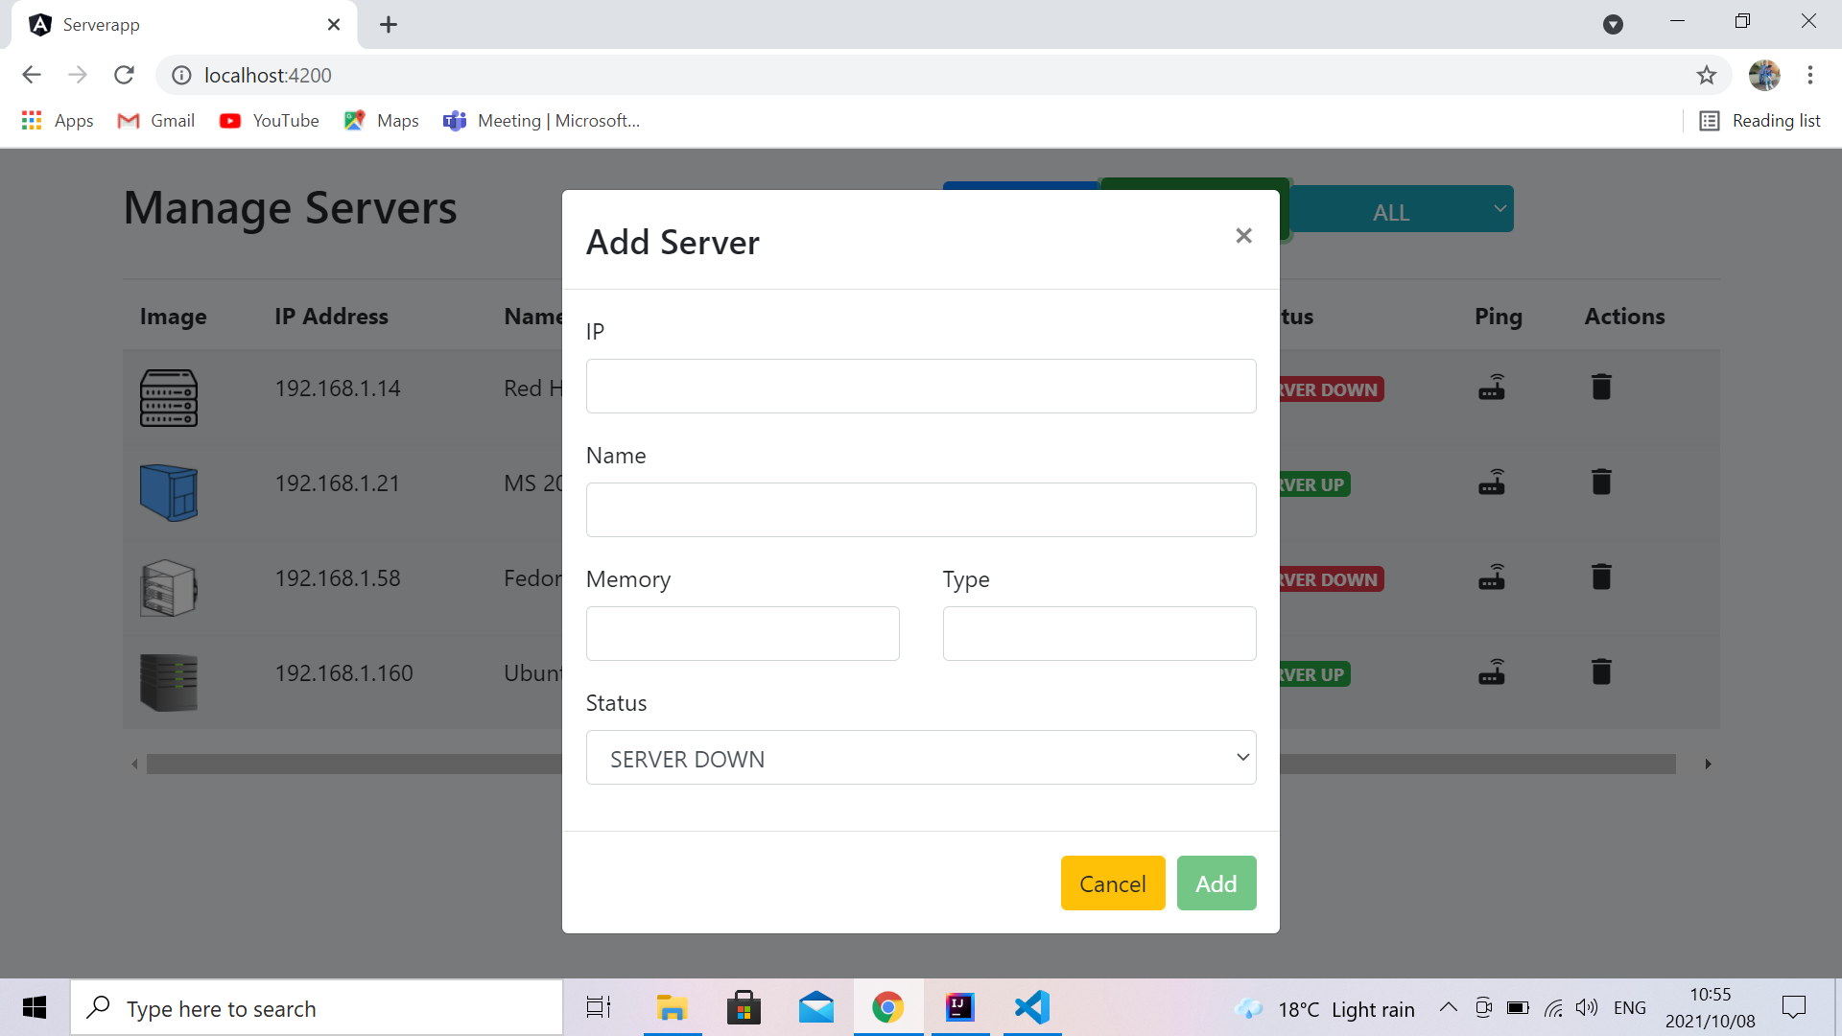The image size is (1842, 1036).
Task: Open the Gmail bookmark
Action: pyautogui.click(x=156, y=121)
